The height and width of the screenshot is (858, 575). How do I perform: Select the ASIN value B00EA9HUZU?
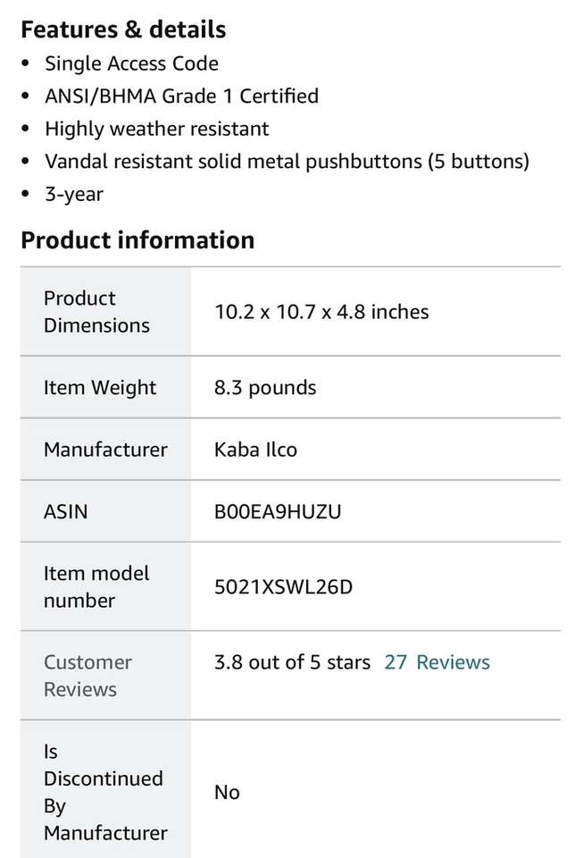(x=278, y=512)
